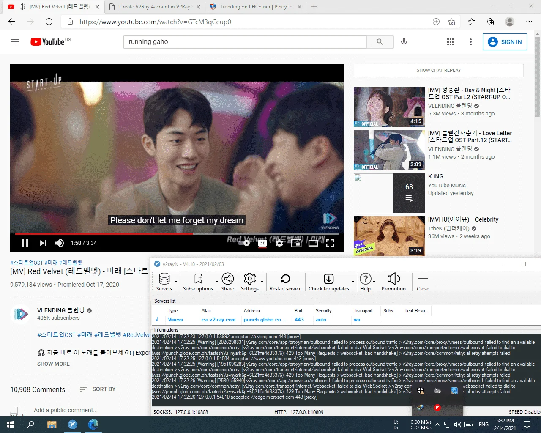Skip to the next video
Screen dimensions: 541x433
pos(43,243)
